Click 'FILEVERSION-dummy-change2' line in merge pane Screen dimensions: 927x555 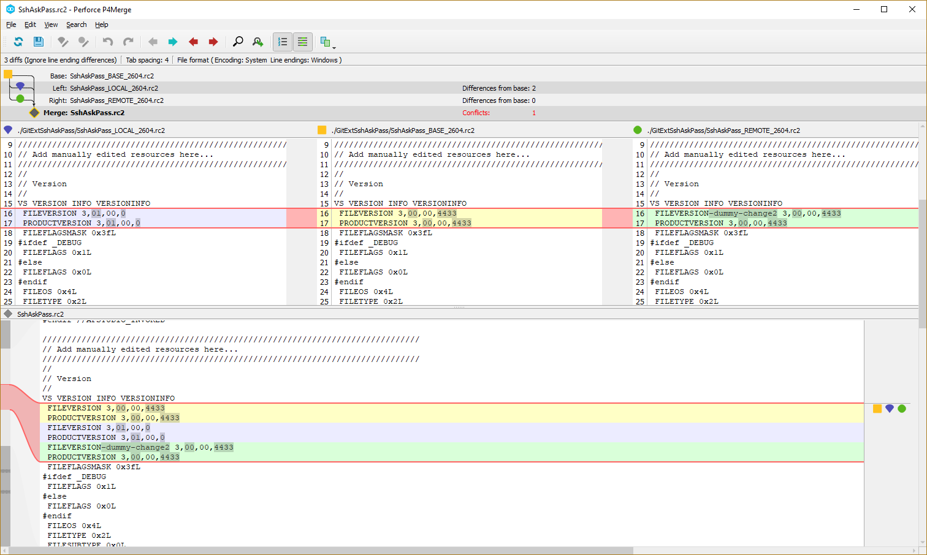(140, 447)
